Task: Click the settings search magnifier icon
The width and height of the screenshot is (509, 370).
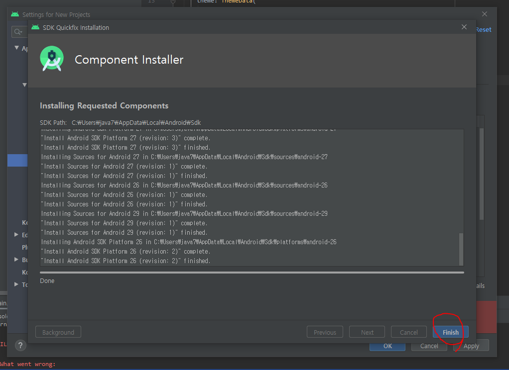Action: click(x=17, y=32)
